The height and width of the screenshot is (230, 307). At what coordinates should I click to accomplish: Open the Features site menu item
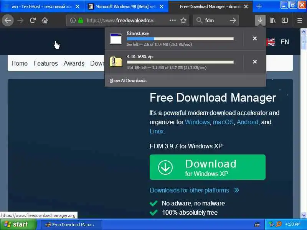coord(46,63)
